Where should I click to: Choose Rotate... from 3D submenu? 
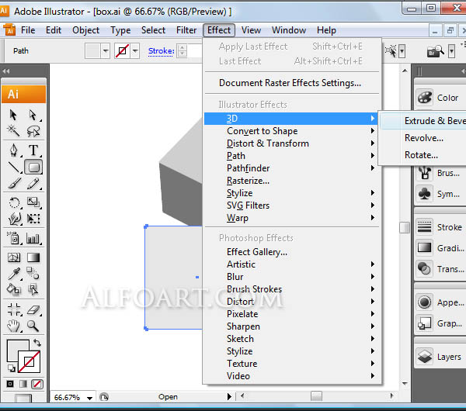point(421,155)
